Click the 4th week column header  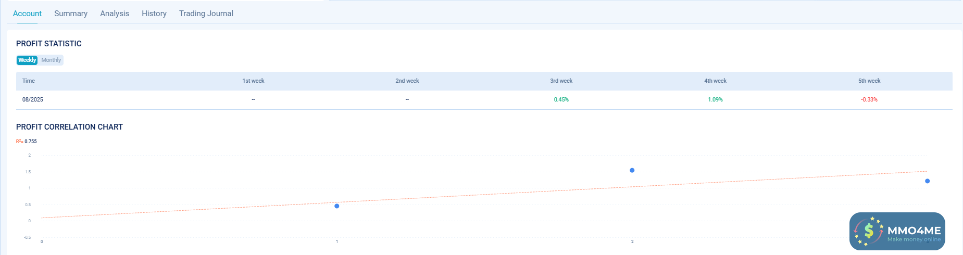716,81
